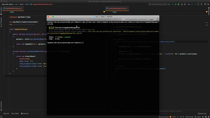Open Git history clock icon

[x=198, y=4]
